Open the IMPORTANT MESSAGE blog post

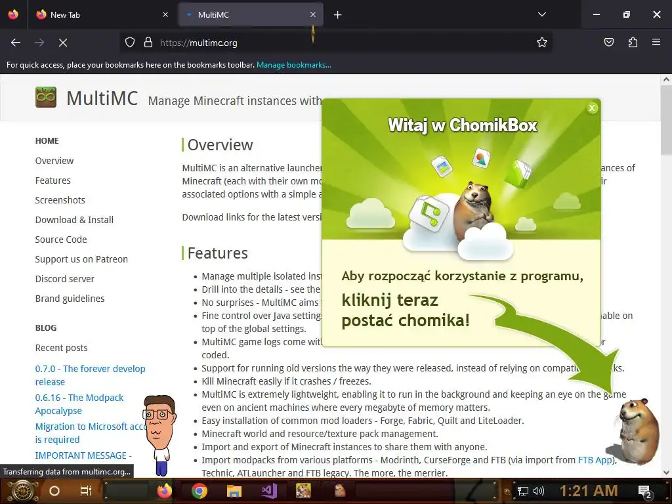[x=83, y=455]
